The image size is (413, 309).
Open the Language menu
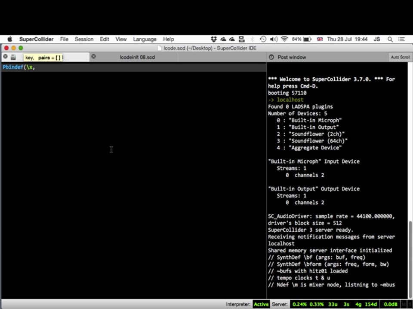[145, 39]
